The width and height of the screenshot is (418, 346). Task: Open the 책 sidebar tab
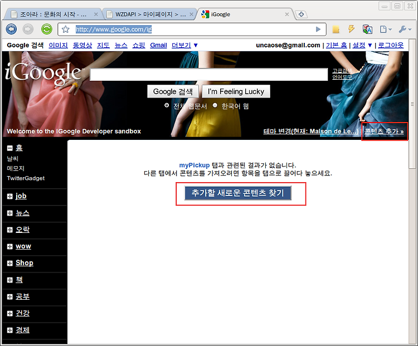pyautogui.click(x=19, y=280)
